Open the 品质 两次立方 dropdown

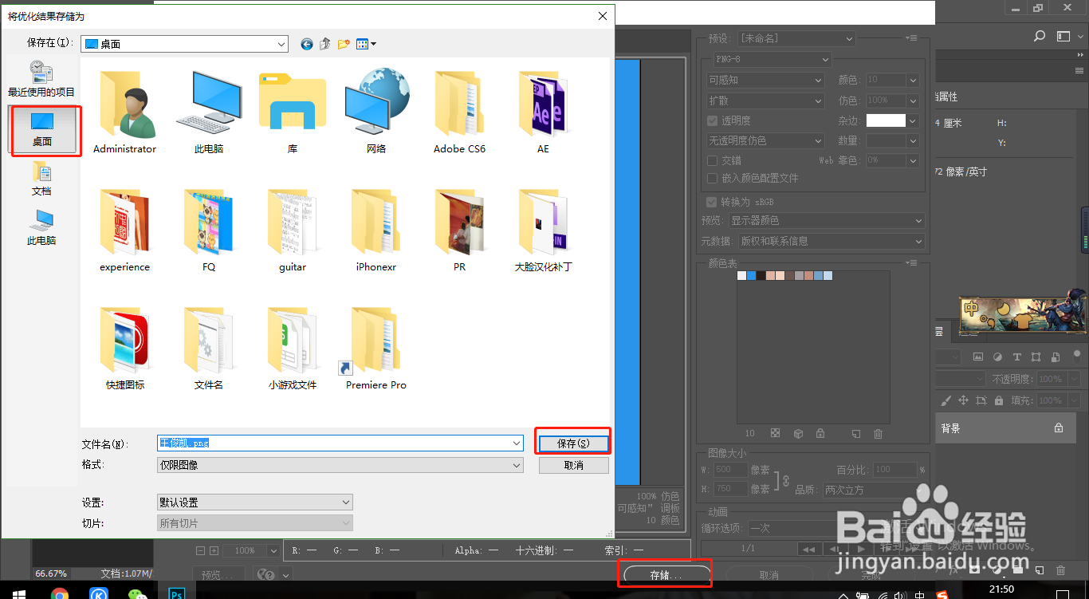tap(873, 490)
